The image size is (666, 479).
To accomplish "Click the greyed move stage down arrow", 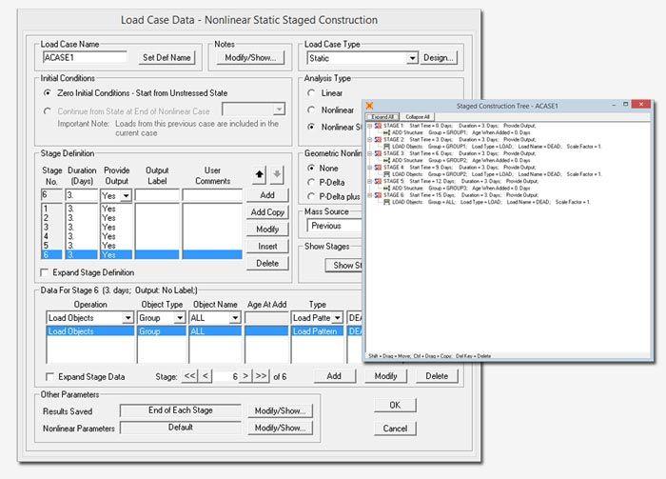I will (x=277, y=174).
